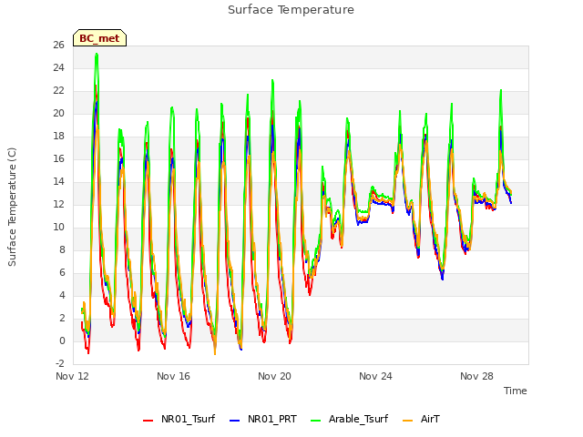The image size is (583, 437).
Task: Click the 18 y-axis tick label
Action: tap(58, 136)
